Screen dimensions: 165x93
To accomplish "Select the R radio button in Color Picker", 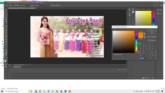I will [x=139, y=51].
